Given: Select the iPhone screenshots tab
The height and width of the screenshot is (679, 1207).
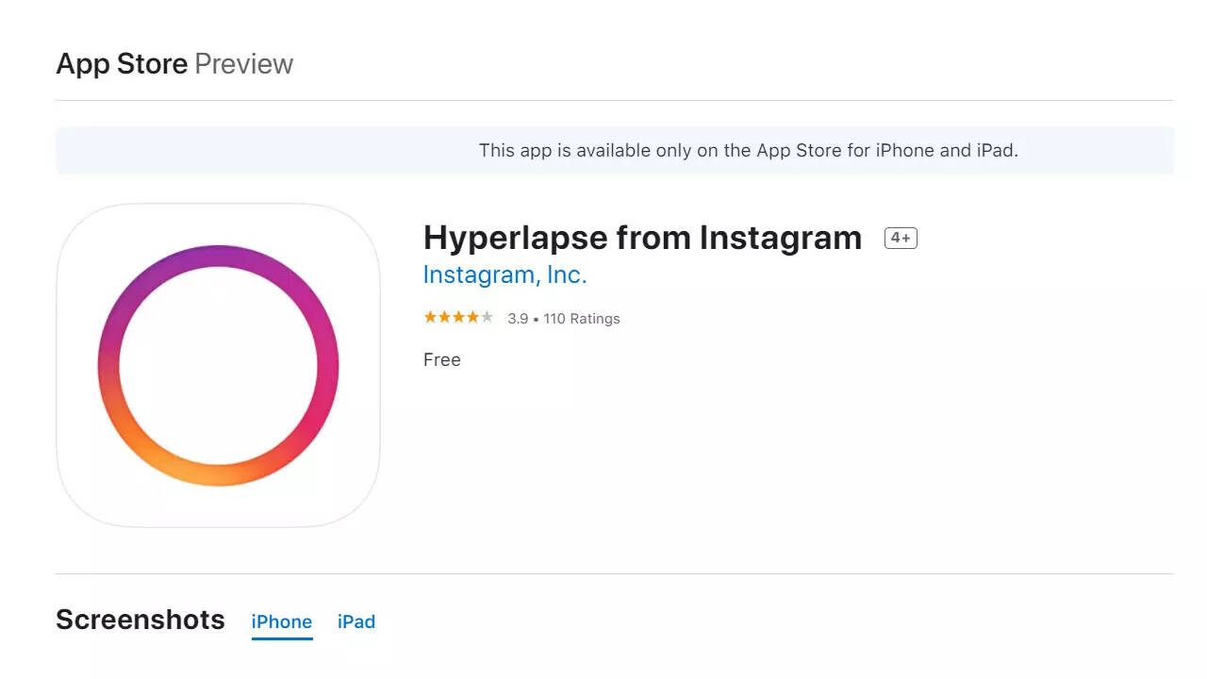Looking at the screenshot, I should tap(281, 621).
